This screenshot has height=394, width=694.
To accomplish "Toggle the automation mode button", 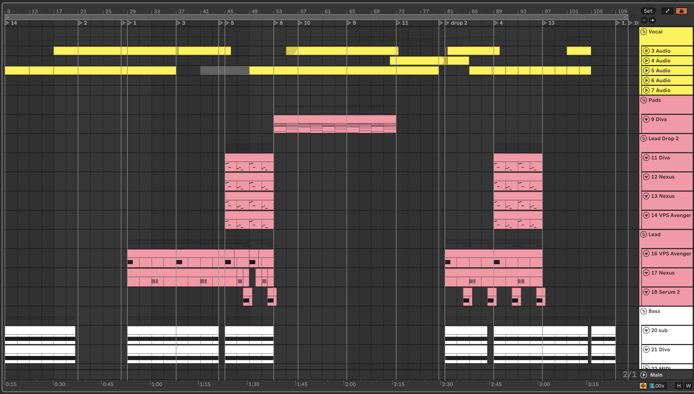I will pyautogui.click(x=668, y=11).
